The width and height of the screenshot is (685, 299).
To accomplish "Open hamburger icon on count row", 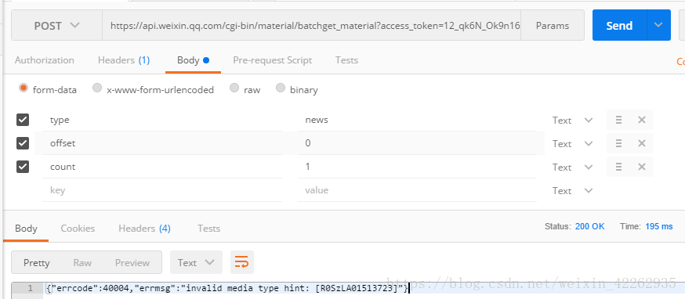I will [618, 167].
